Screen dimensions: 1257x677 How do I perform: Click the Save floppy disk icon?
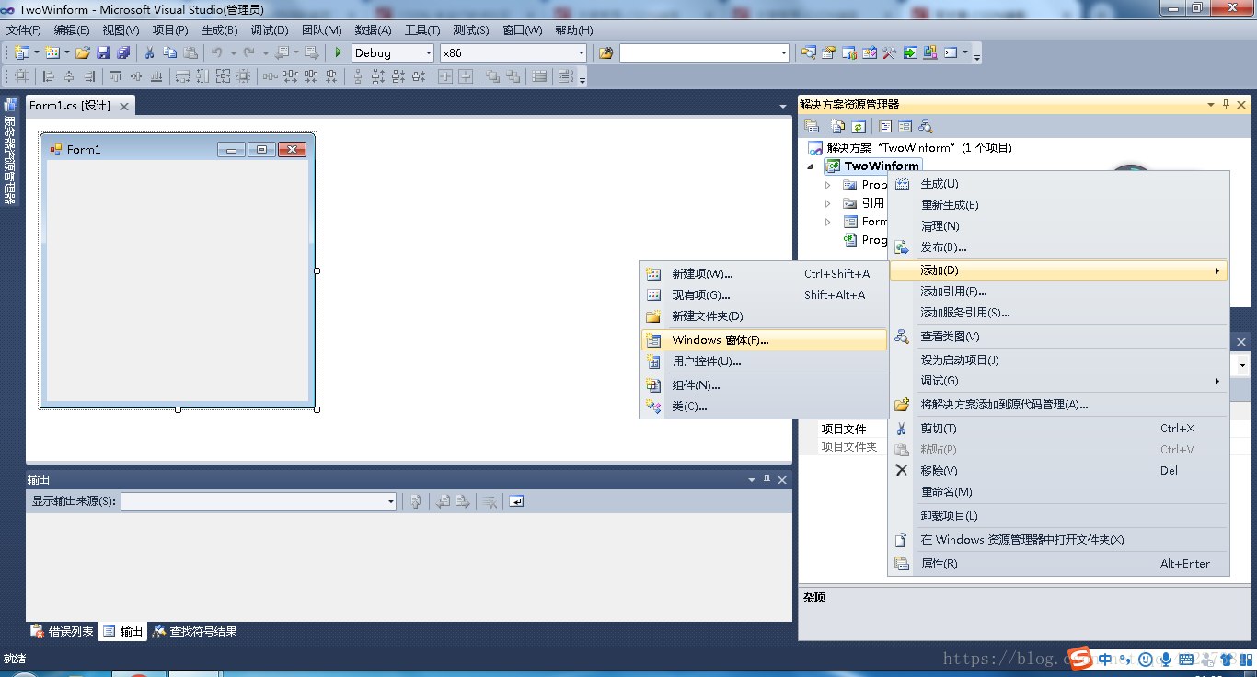click(x=103, y=52)
